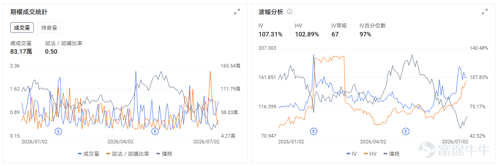Expand the 波幅分析 chart to fullscreen
This screenshot has width=499, height=166.
click(485, 12)
